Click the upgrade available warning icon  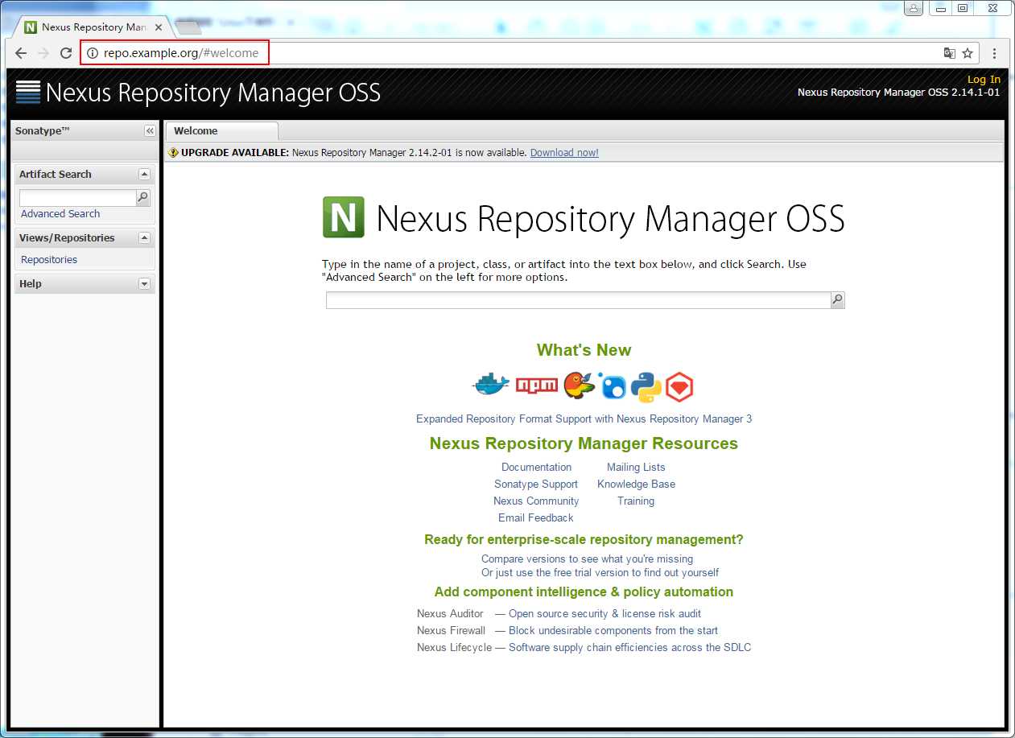[x=173, y=152]
